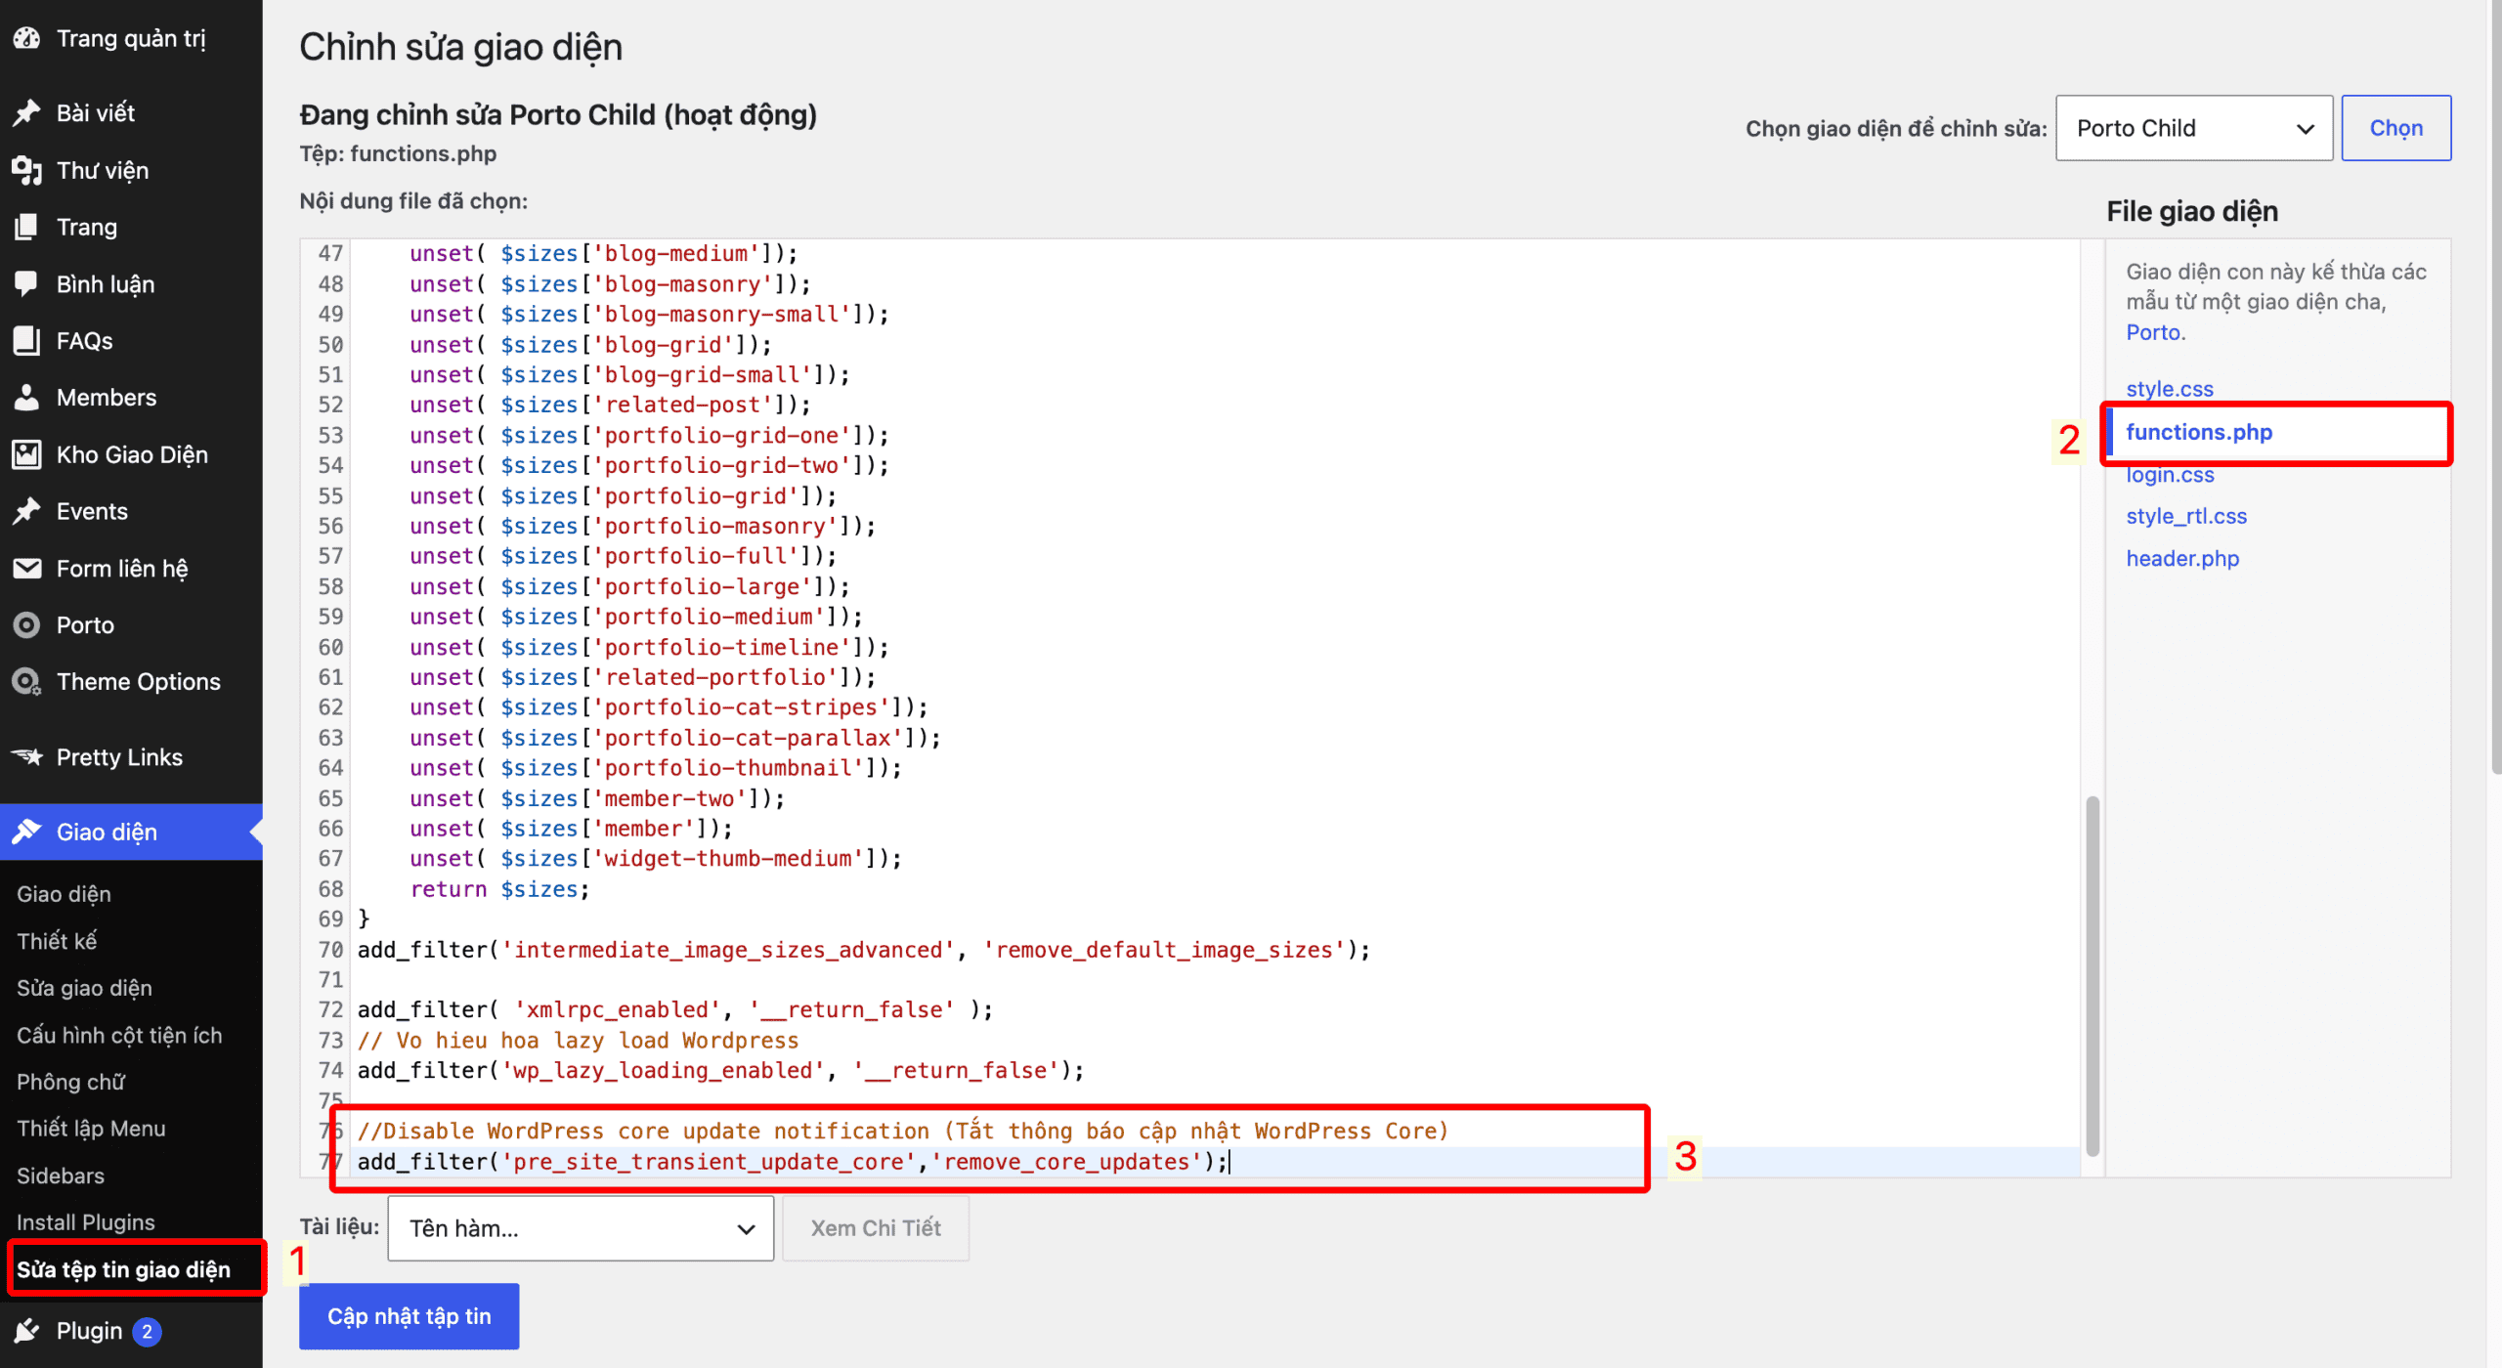The width and height of the screenshot is (2502, 1368).
Task: Click line 74 wp_lazy_loading_enabled filter
Action: [x=721, y=1070]
